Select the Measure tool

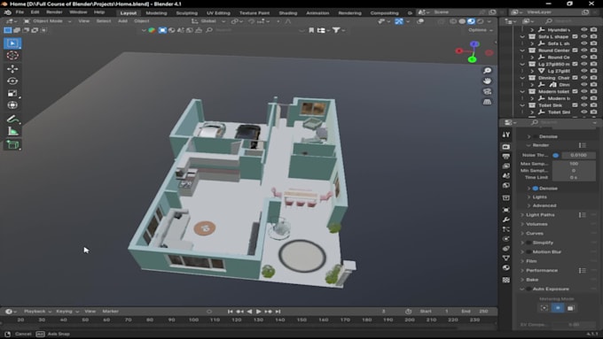click(x=12, y=132)
